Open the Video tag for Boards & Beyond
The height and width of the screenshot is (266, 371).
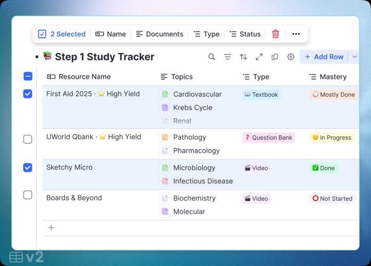(257, 198)
